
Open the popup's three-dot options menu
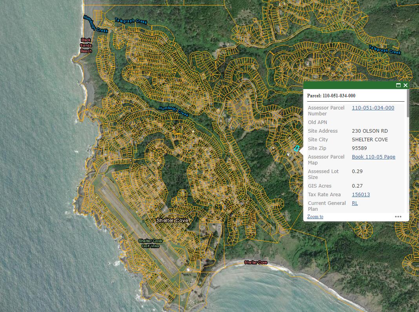(398, 217)
